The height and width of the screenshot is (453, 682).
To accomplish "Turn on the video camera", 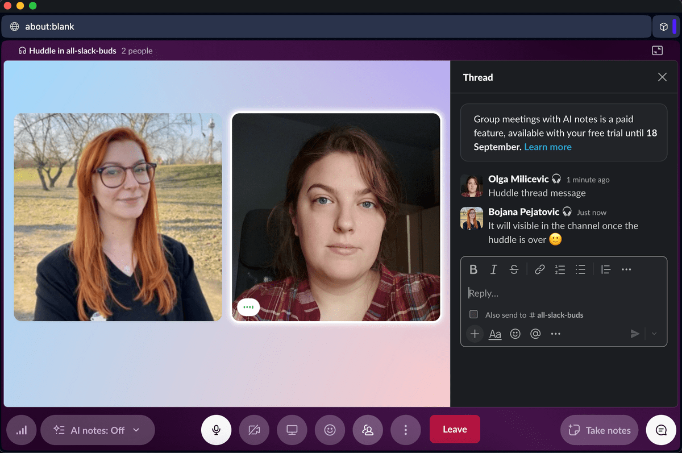I will coord(254,430).
